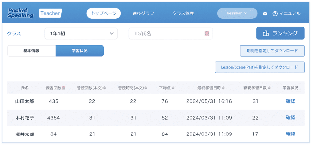The width and height of the screenshot is (313, 146).
Task: Click the ランキング button
Action: (x=280, y=33)
